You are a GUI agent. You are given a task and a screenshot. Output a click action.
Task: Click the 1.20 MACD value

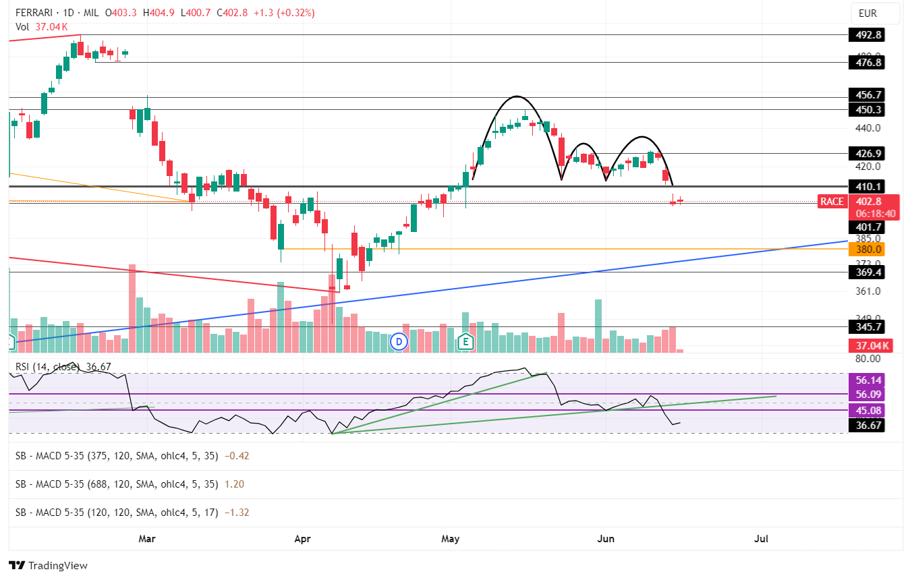point(233,484)
